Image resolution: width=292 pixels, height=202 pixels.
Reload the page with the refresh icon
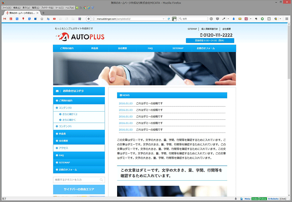point(169,19)
